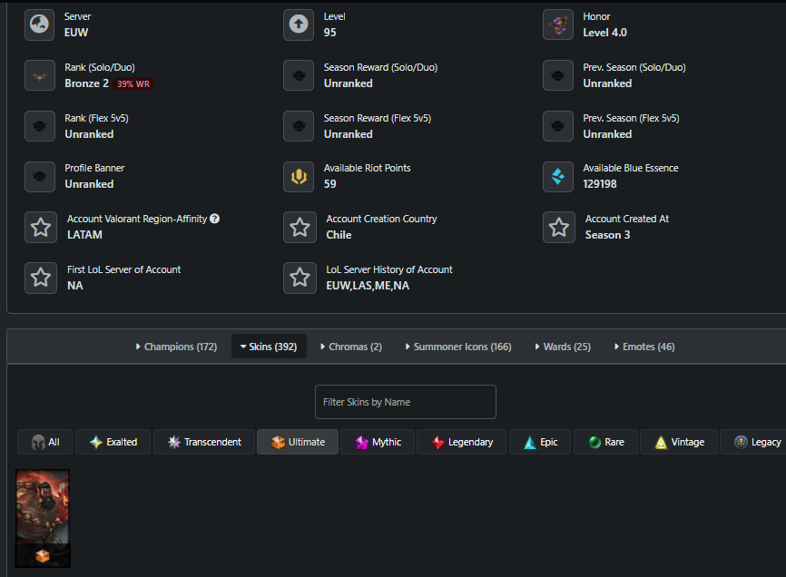786x577 pixels.
Task: Show All skins filter button
Action: click(x=45, y=442)
